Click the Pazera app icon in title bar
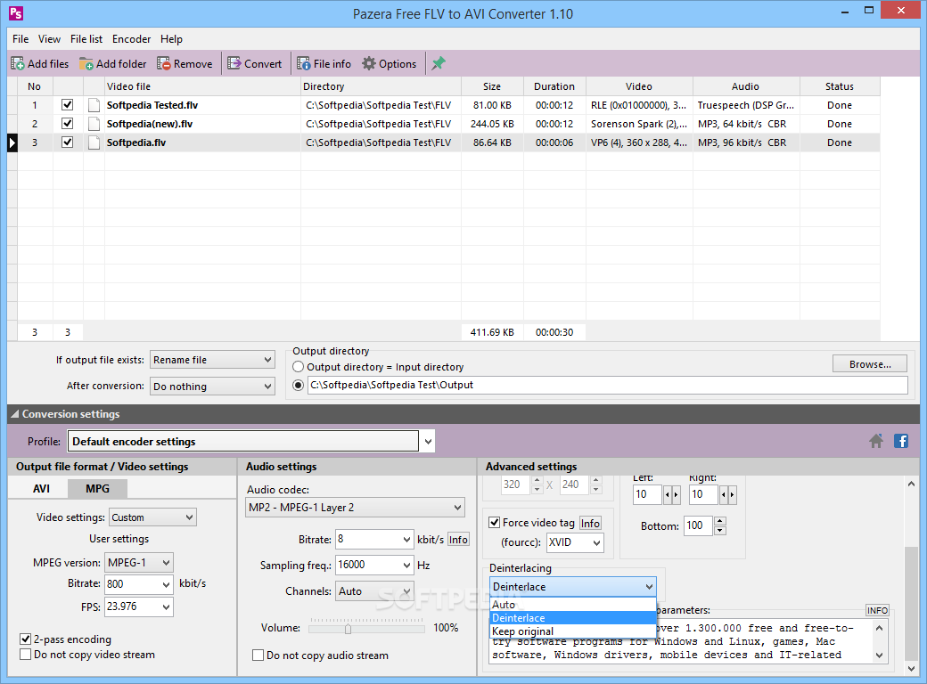Screen dimensions: 927x684 [16, 13]
